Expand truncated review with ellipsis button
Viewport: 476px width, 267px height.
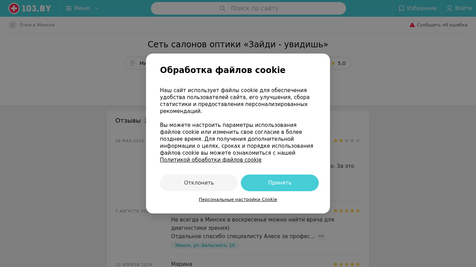321,236
